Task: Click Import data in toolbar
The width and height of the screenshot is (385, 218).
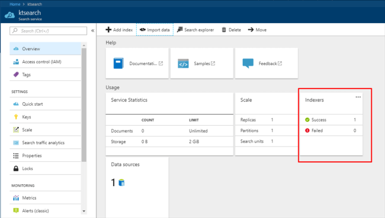Action: click(155, 30)
